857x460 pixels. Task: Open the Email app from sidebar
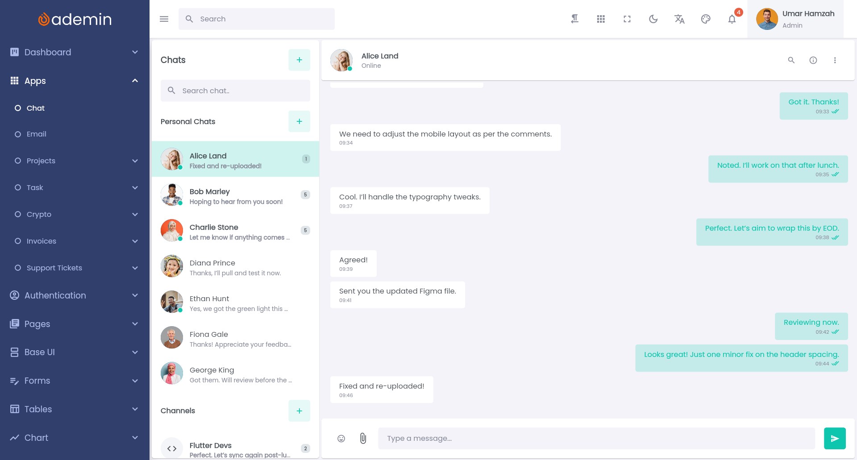36,134
